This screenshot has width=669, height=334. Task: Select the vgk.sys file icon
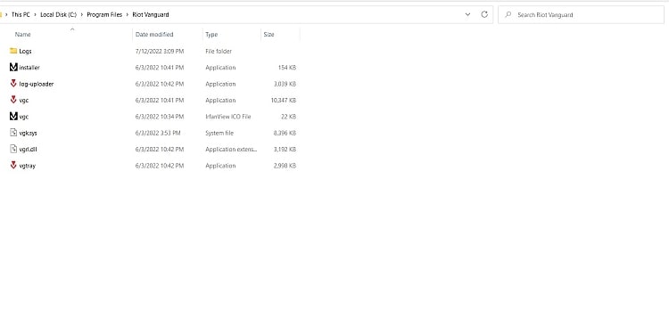(x=13, y=133)
